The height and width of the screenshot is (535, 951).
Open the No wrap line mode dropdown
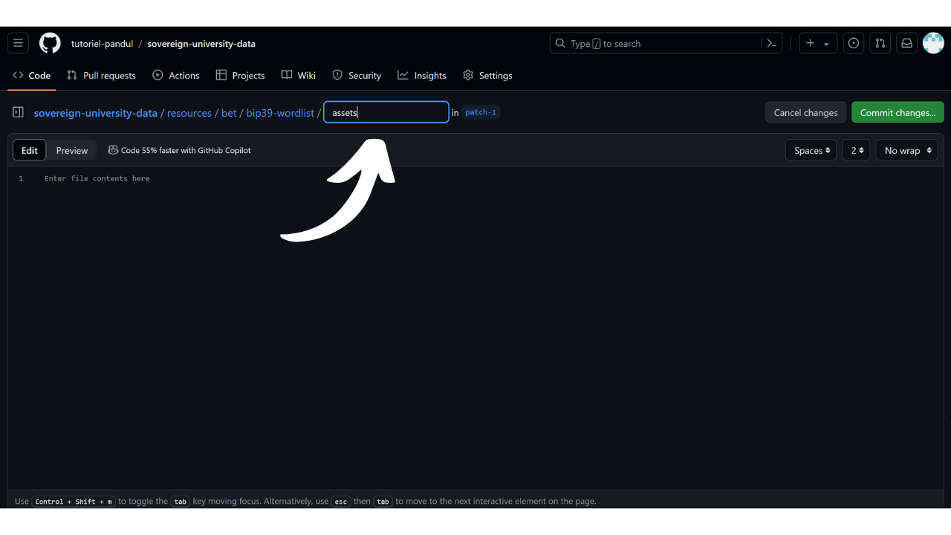pyautogui.click(x=907, y=150)
